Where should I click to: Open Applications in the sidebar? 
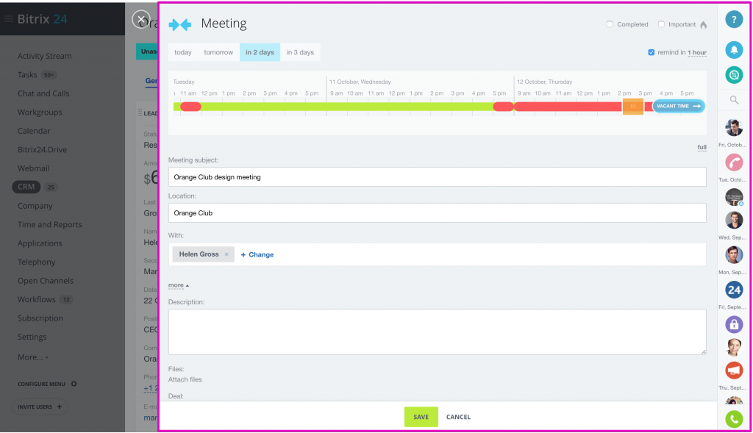[40, 243]
